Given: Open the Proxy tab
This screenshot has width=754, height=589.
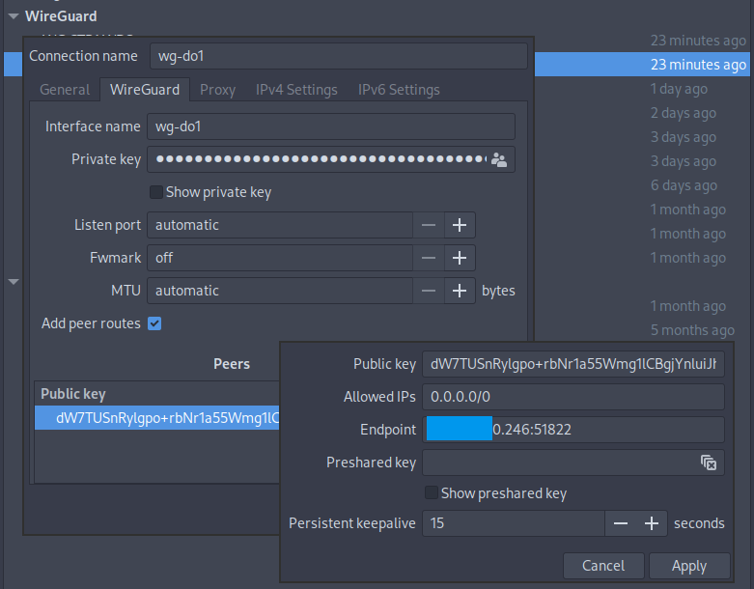Looking at the screenshot, I should (218, 90).
